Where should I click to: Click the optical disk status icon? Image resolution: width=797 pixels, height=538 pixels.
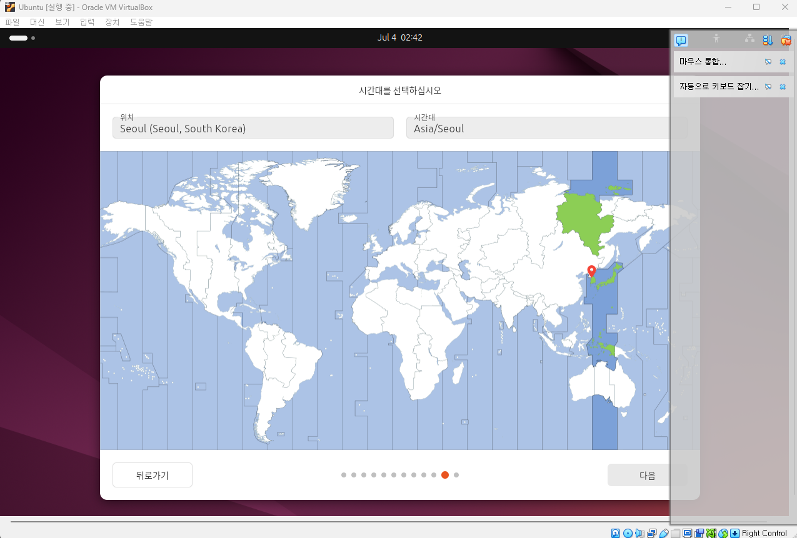coord(628,533)
